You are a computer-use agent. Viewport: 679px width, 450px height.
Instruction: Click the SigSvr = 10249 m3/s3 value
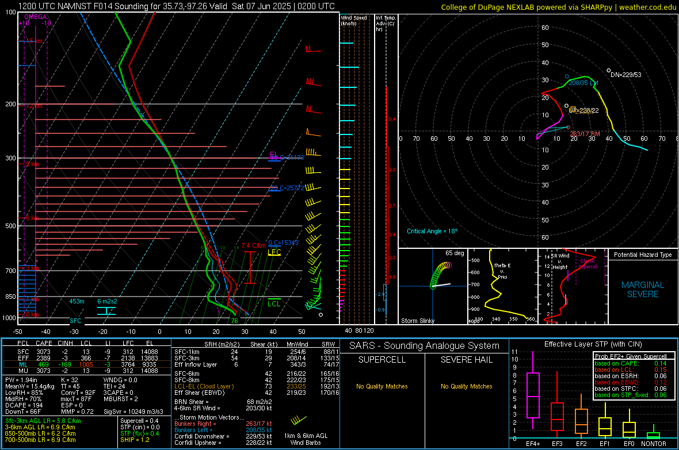133,411
